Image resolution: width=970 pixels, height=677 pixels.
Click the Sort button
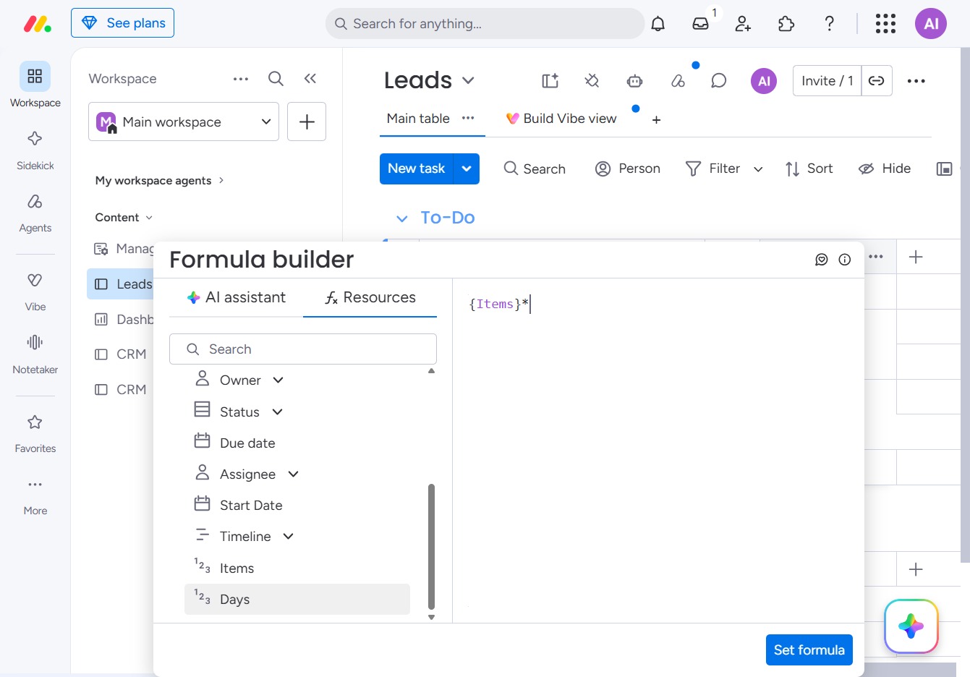(x=809, y=169)
